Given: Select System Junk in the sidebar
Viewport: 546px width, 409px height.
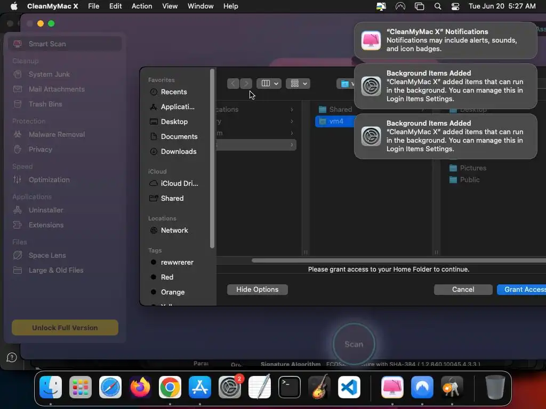Looking at the screenshot, I should [x=49, y=74].
